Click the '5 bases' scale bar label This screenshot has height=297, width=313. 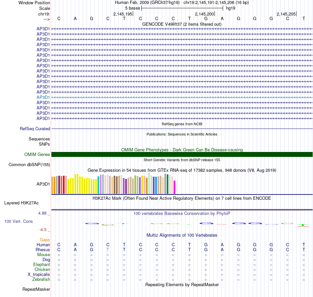click(133, 8)
